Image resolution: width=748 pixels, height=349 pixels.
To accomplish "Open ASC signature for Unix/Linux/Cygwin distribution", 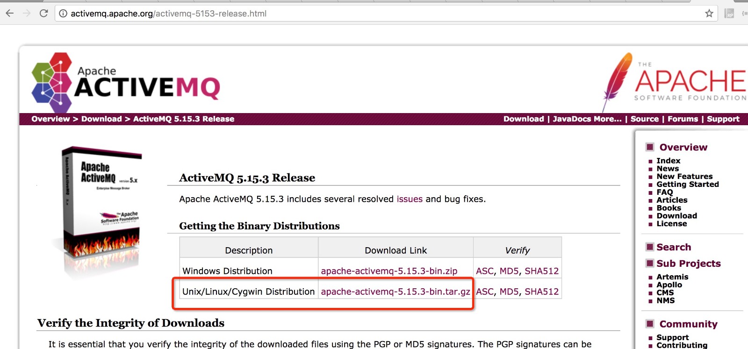I will (x=485, y=292).
